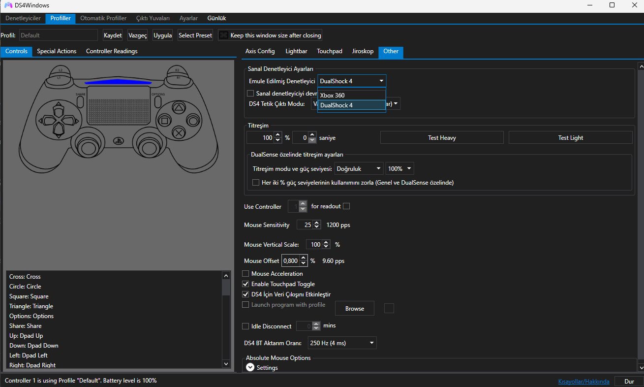Open the Çıktı Yuvaları tab

tap(153, 18)
